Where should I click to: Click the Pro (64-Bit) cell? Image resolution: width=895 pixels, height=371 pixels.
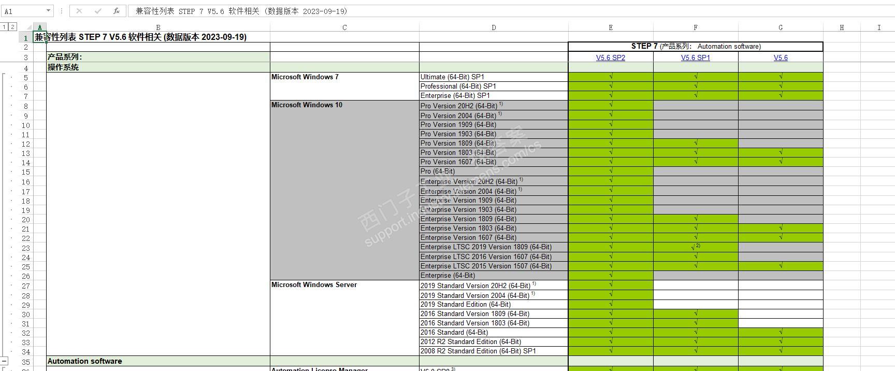click(x=494, y=172)
